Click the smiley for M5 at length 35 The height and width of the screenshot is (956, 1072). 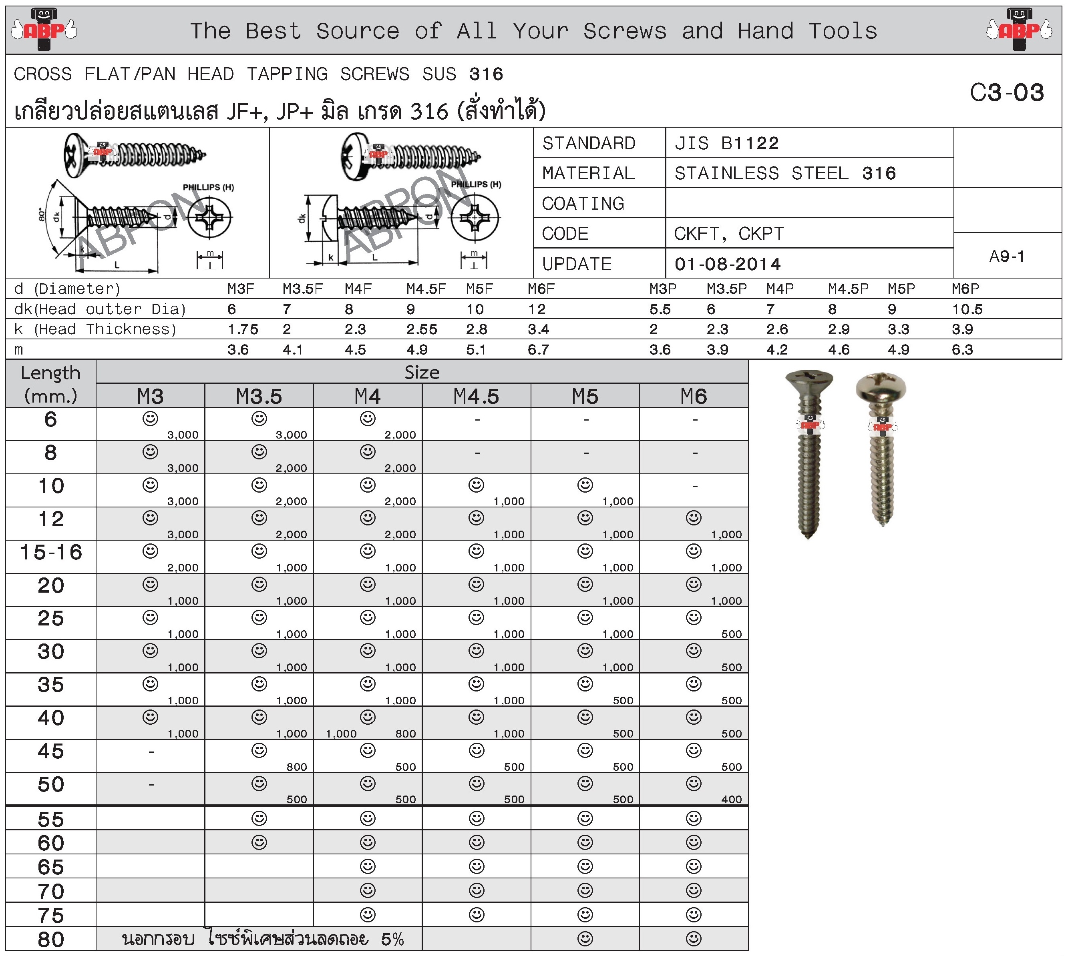click(585, 684)
